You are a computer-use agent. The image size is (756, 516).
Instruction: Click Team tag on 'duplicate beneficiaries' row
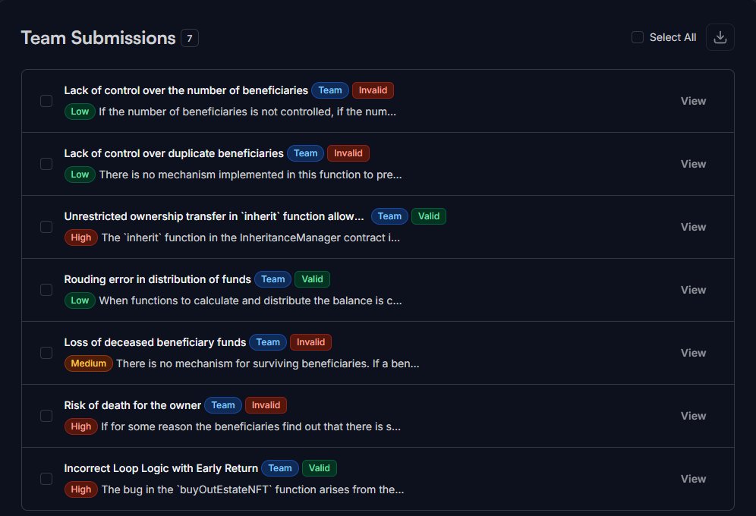[x=305, y=153]
